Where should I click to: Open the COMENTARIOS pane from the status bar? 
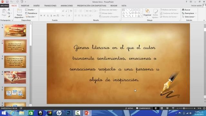point(143,108)
